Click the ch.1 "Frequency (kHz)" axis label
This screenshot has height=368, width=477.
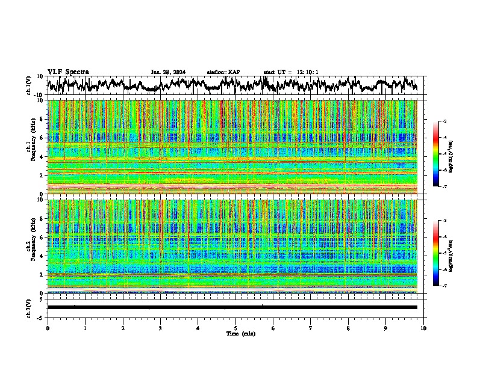coord(33,140)
